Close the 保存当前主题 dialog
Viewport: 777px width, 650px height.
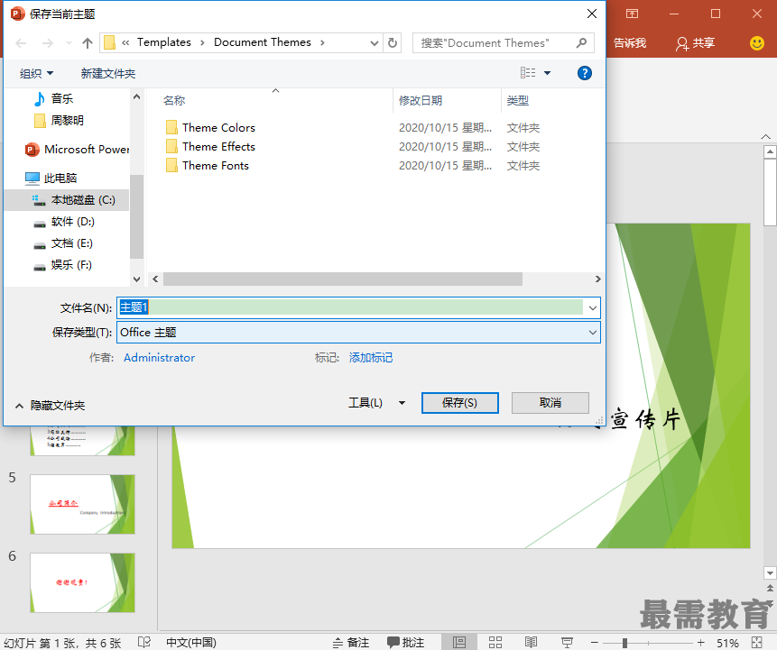point(592,14)
